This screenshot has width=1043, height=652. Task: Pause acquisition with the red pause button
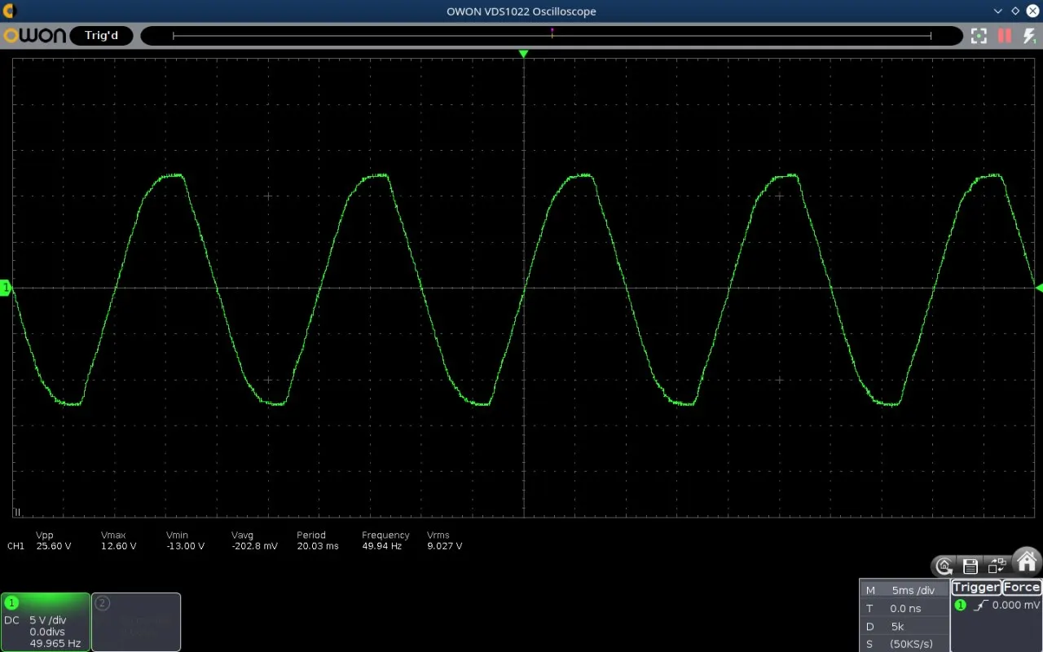click(x=1004, y=36)
